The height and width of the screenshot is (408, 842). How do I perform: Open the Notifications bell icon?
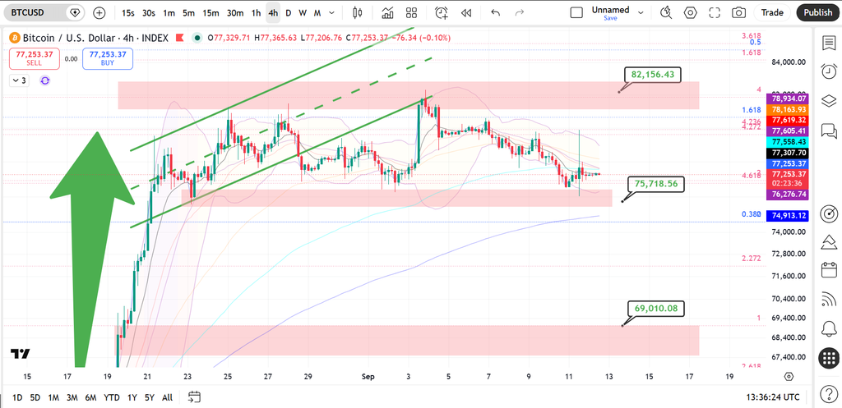[x=829, y=327]
